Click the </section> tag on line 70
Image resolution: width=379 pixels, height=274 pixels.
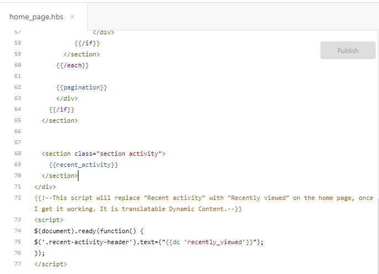(x=60, y=176)
